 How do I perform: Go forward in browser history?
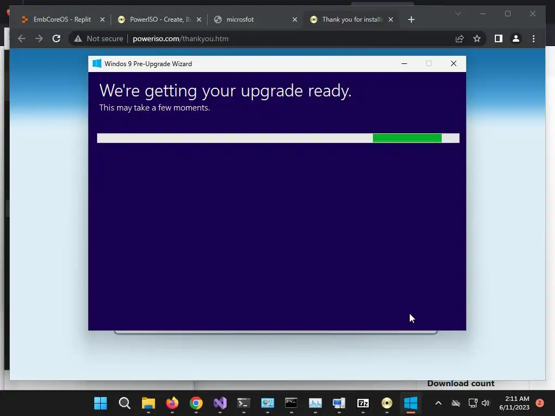[x=39, y=38]
